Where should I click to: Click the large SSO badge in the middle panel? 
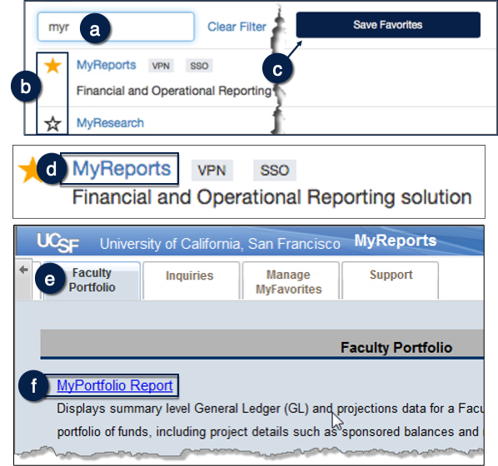(275, 171)
